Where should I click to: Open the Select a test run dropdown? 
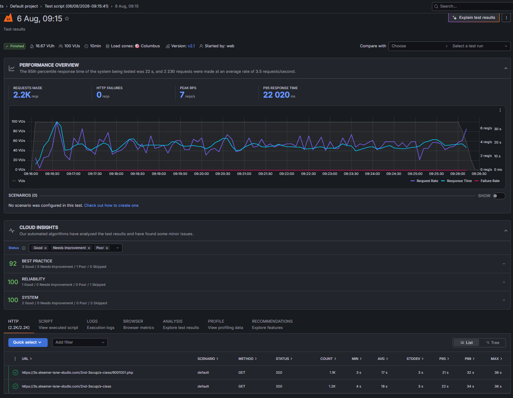click(480, 46)
